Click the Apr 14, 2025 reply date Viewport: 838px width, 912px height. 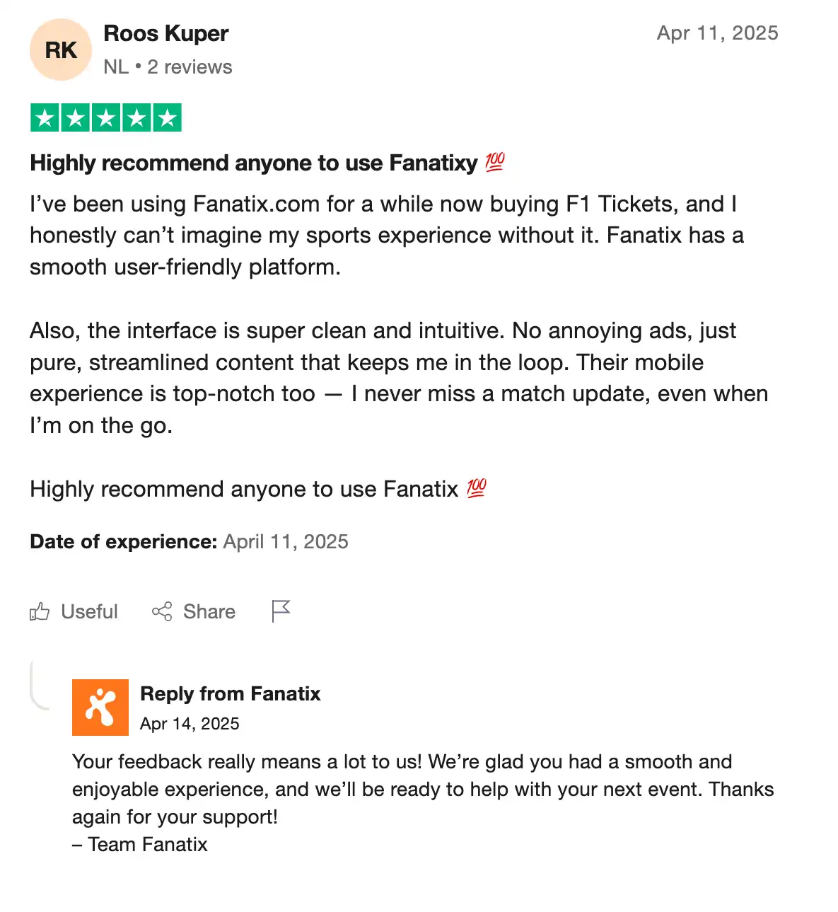[x=190, y=724]
